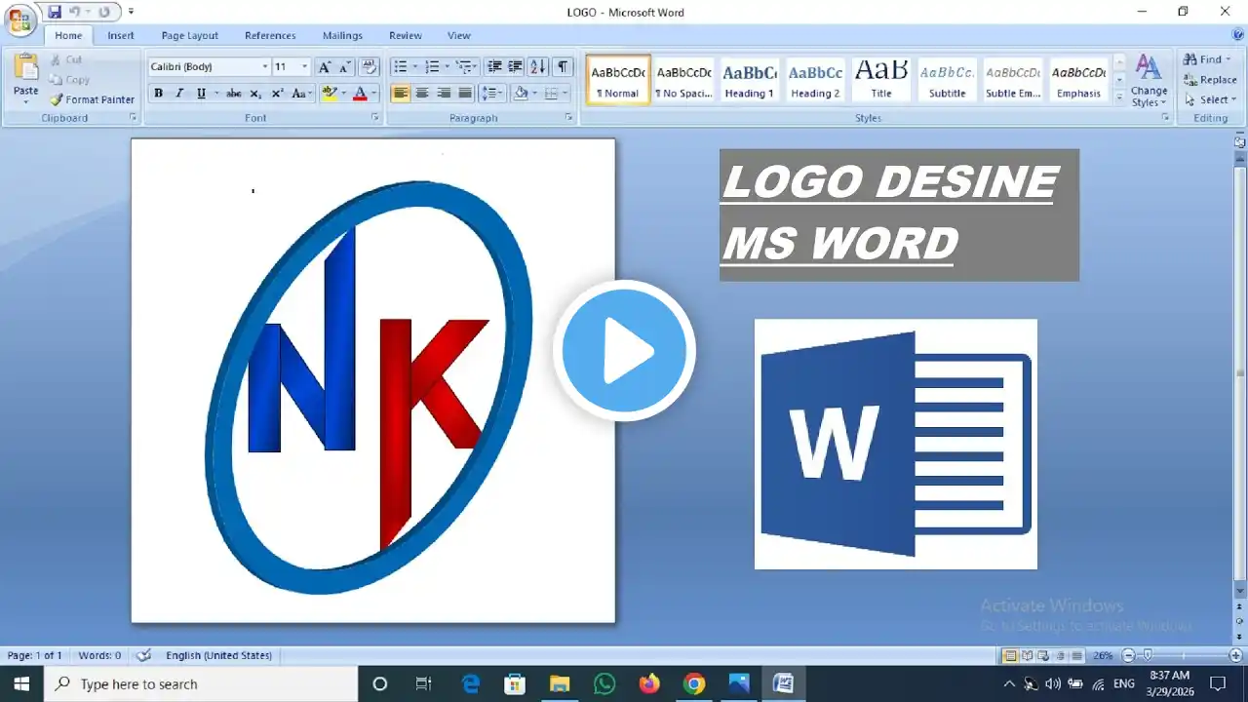Switch to Full Screen Reading view
The image size is (1248, 702).
click(1027, 655)
